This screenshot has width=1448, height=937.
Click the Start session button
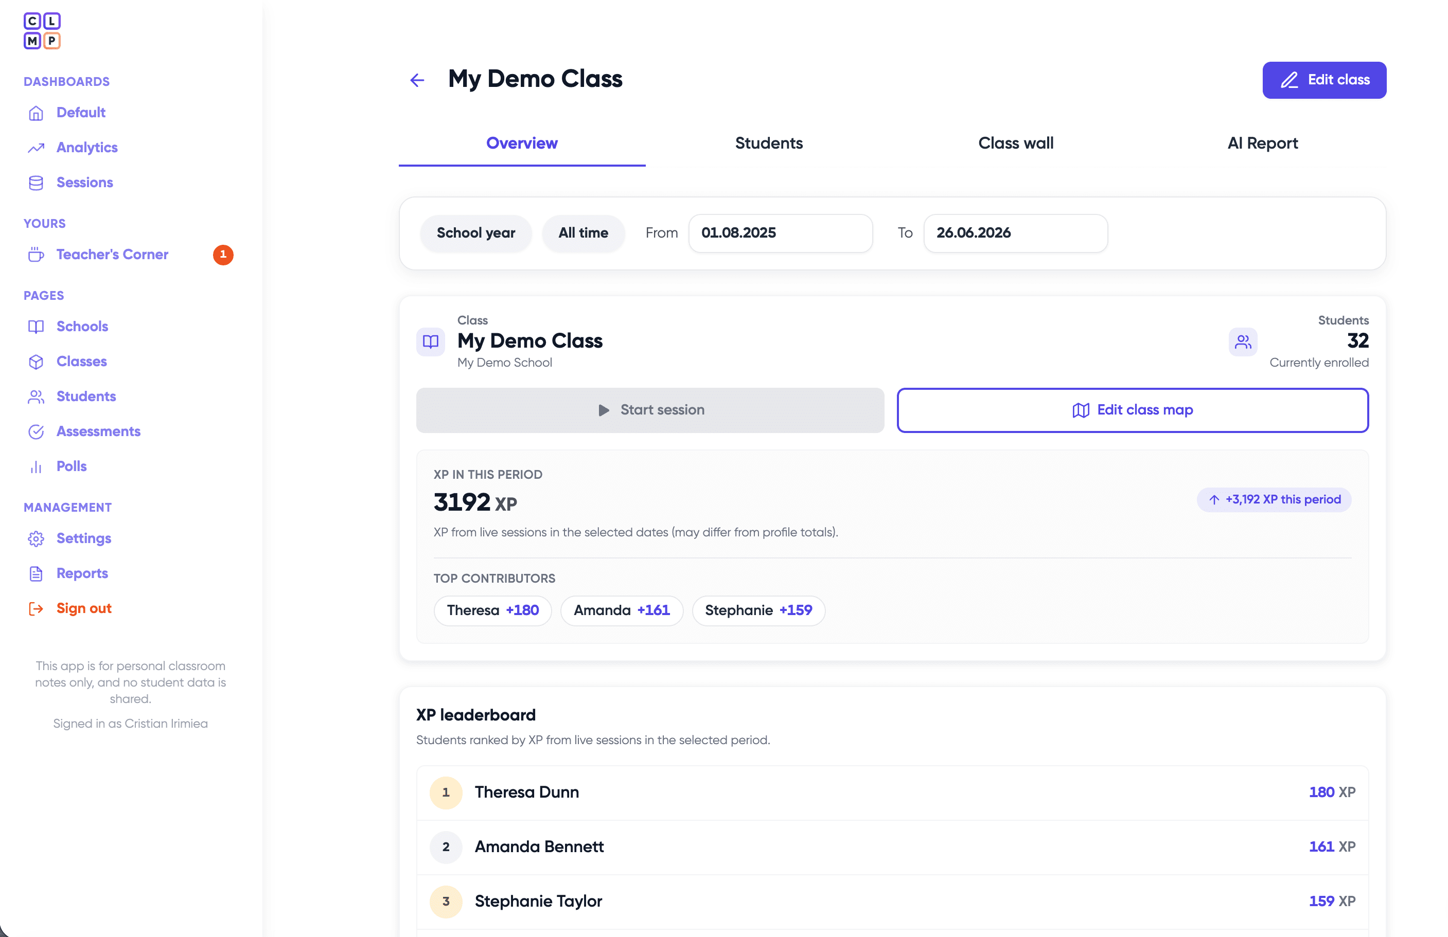650,410
